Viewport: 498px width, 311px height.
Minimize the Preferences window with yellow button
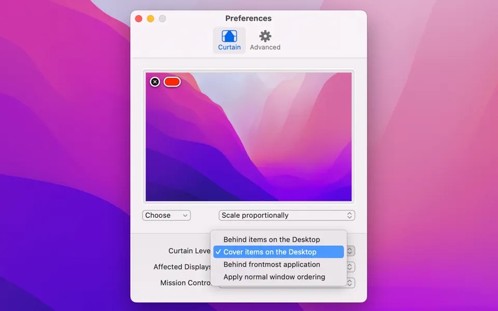pyautogui.click(x=150, y=19)
